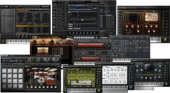The height and width of the screenshot is (93, 170).
Task: Toggle the Legato expression checkbox
Action: point(126,15)
